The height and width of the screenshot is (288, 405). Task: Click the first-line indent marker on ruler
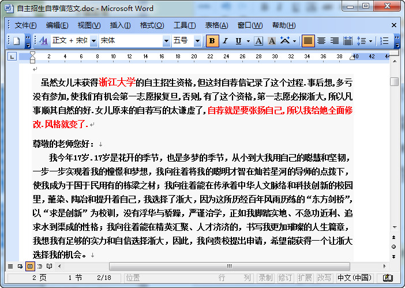click(x=32, y=54)
